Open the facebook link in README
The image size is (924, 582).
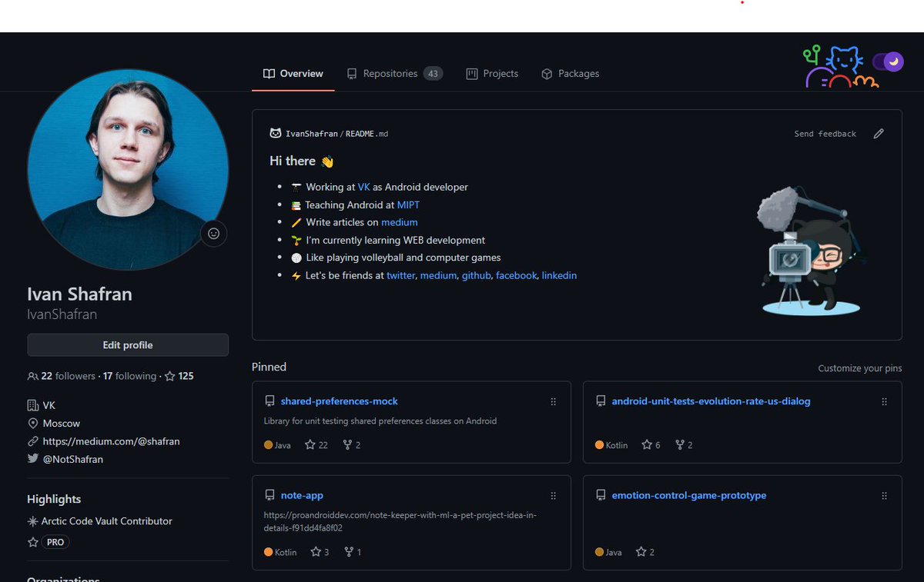[x=516, y=275]
